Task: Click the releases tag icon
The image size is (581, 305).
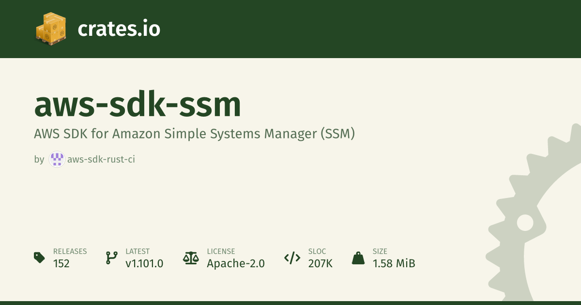Action: [x=40, y=258]
